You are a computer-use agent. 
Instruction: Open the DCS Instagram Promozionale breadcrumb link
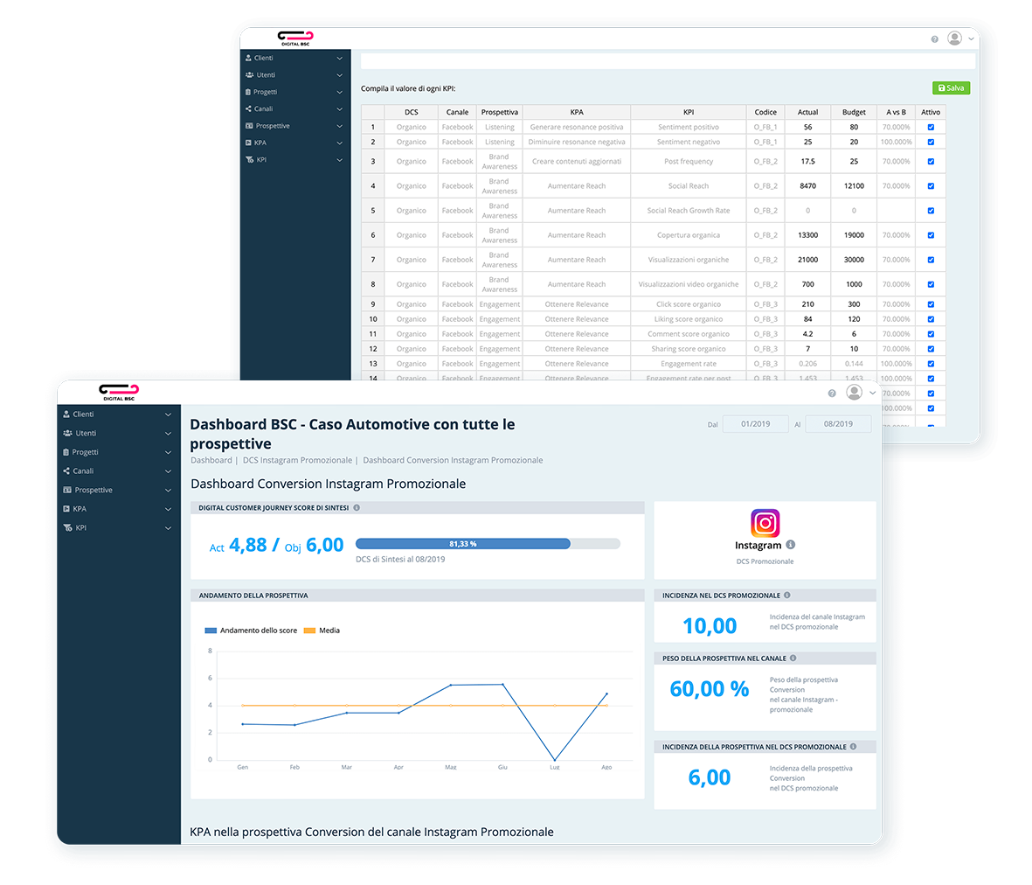(297, 460)
